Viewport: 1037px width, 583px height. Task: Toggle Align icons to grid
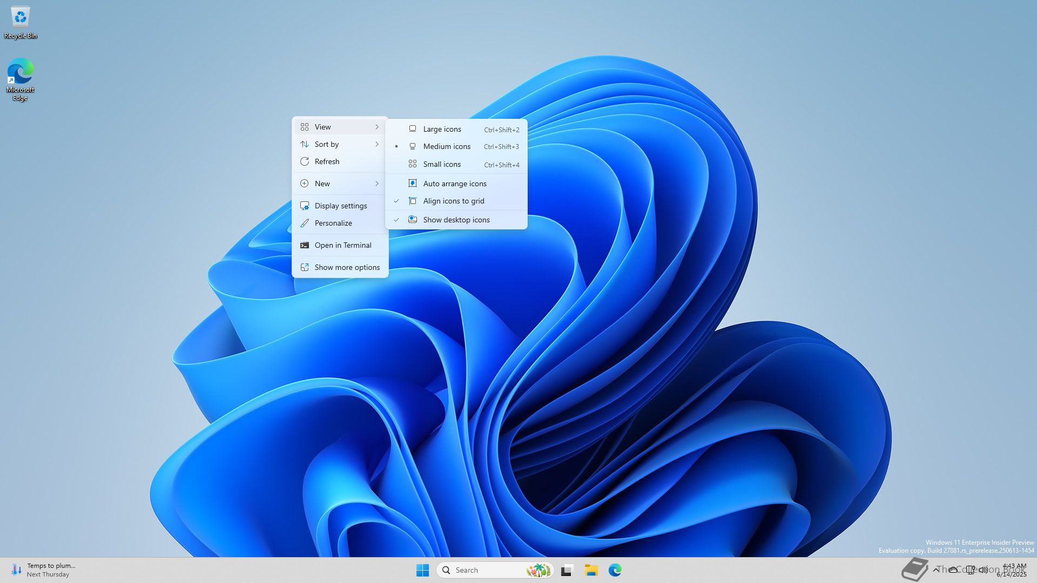pos(454,201)
